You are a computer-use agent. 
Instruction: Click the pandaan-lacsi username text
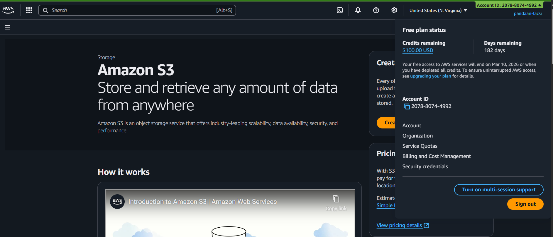[x=527, y=13]
